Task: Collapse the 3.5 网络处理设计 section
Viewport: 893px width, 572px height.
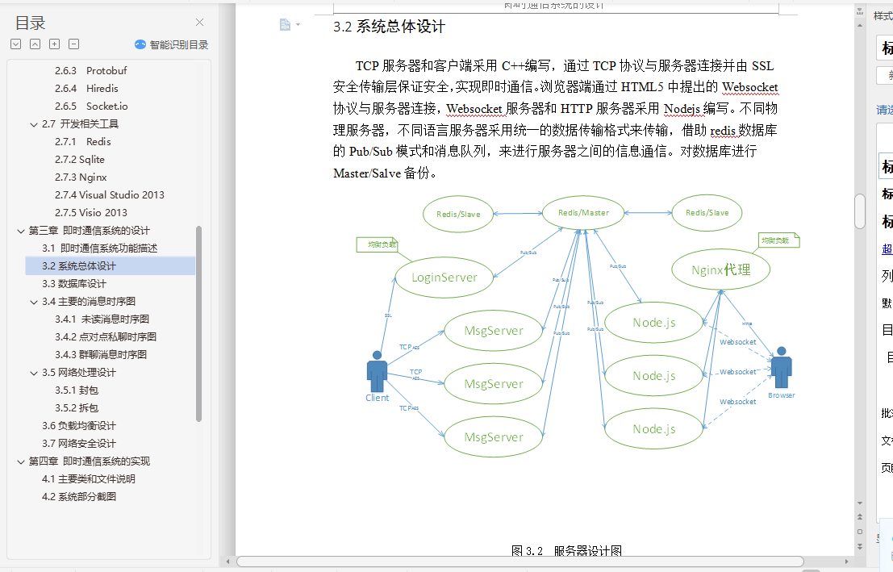Action: pyautogui.click(x=34, y=374)
